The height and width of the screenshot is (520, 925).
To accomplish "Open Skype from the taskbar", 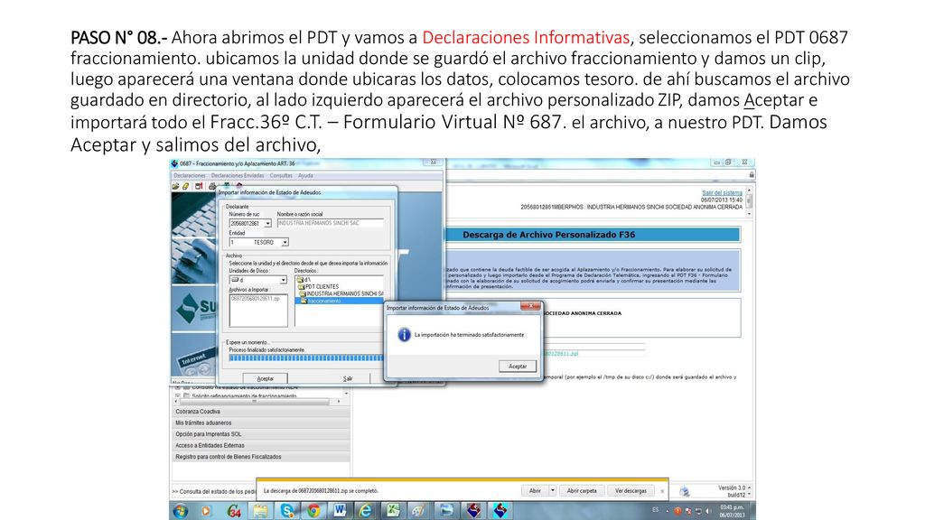I will tap(287, 511).
